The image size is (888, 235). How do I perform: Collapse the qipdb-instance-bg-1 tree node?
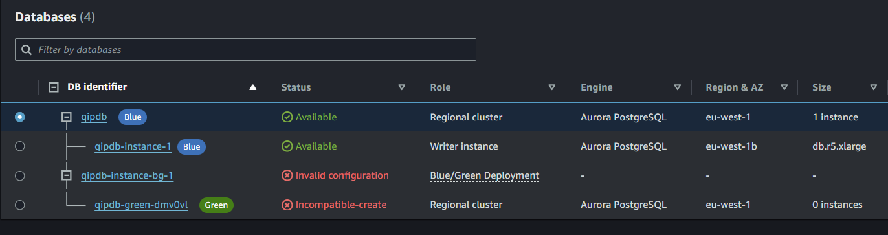[66, 175]
